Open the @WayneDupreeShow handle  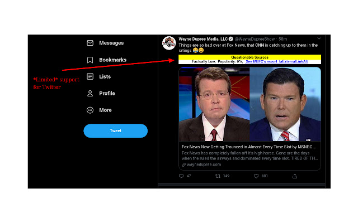[x=255, y=39]
